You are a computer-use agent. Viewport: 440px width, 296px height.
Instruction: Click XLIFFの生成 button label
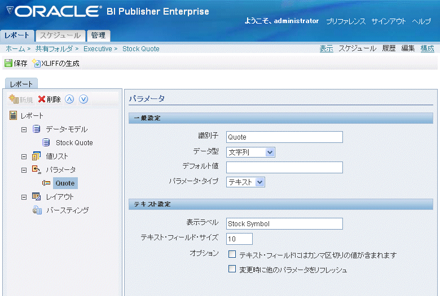coord(60,63)
